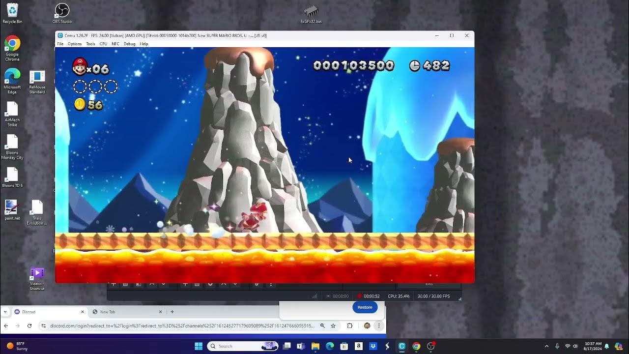Click the taskbar Search box
Screen dimensions: 629x354
[243, 346]
